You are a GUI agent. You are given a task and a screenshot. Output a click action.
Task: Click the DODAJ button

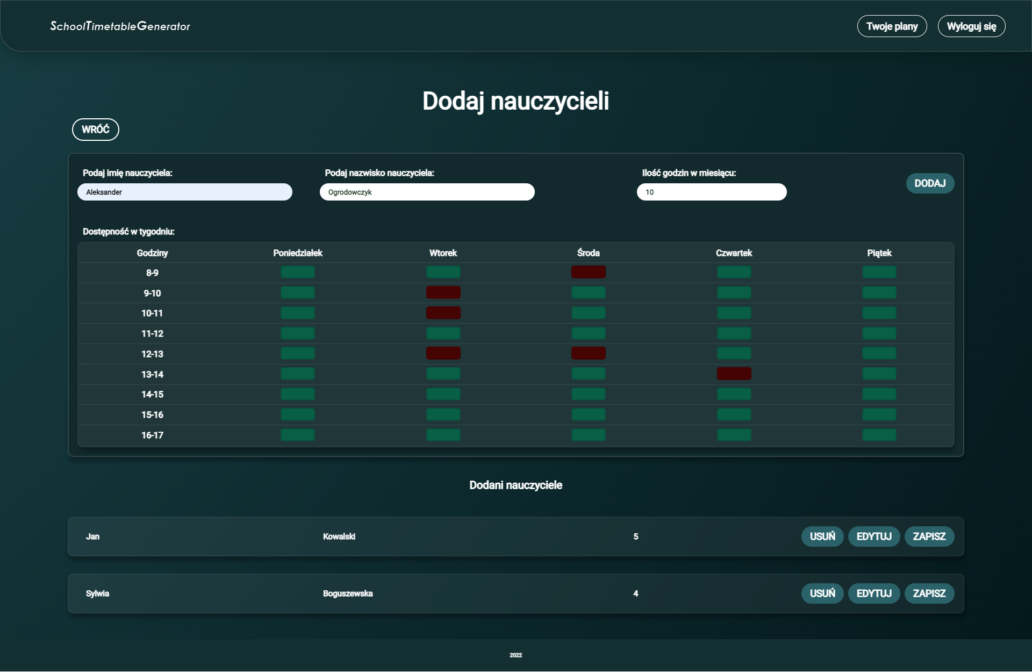tap(930, 183)
